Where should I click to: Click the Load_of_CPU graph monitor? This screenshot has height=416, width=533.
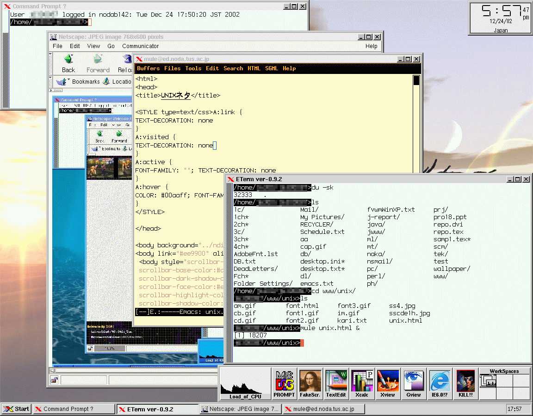245,383
